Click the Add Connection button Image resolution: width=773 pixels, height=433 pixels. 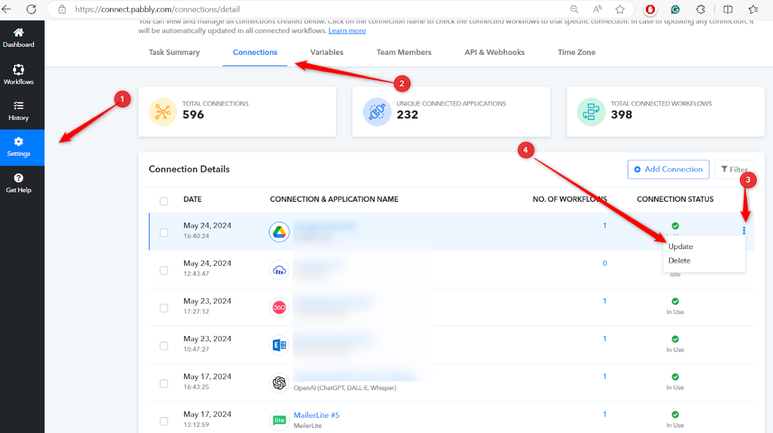668,169
